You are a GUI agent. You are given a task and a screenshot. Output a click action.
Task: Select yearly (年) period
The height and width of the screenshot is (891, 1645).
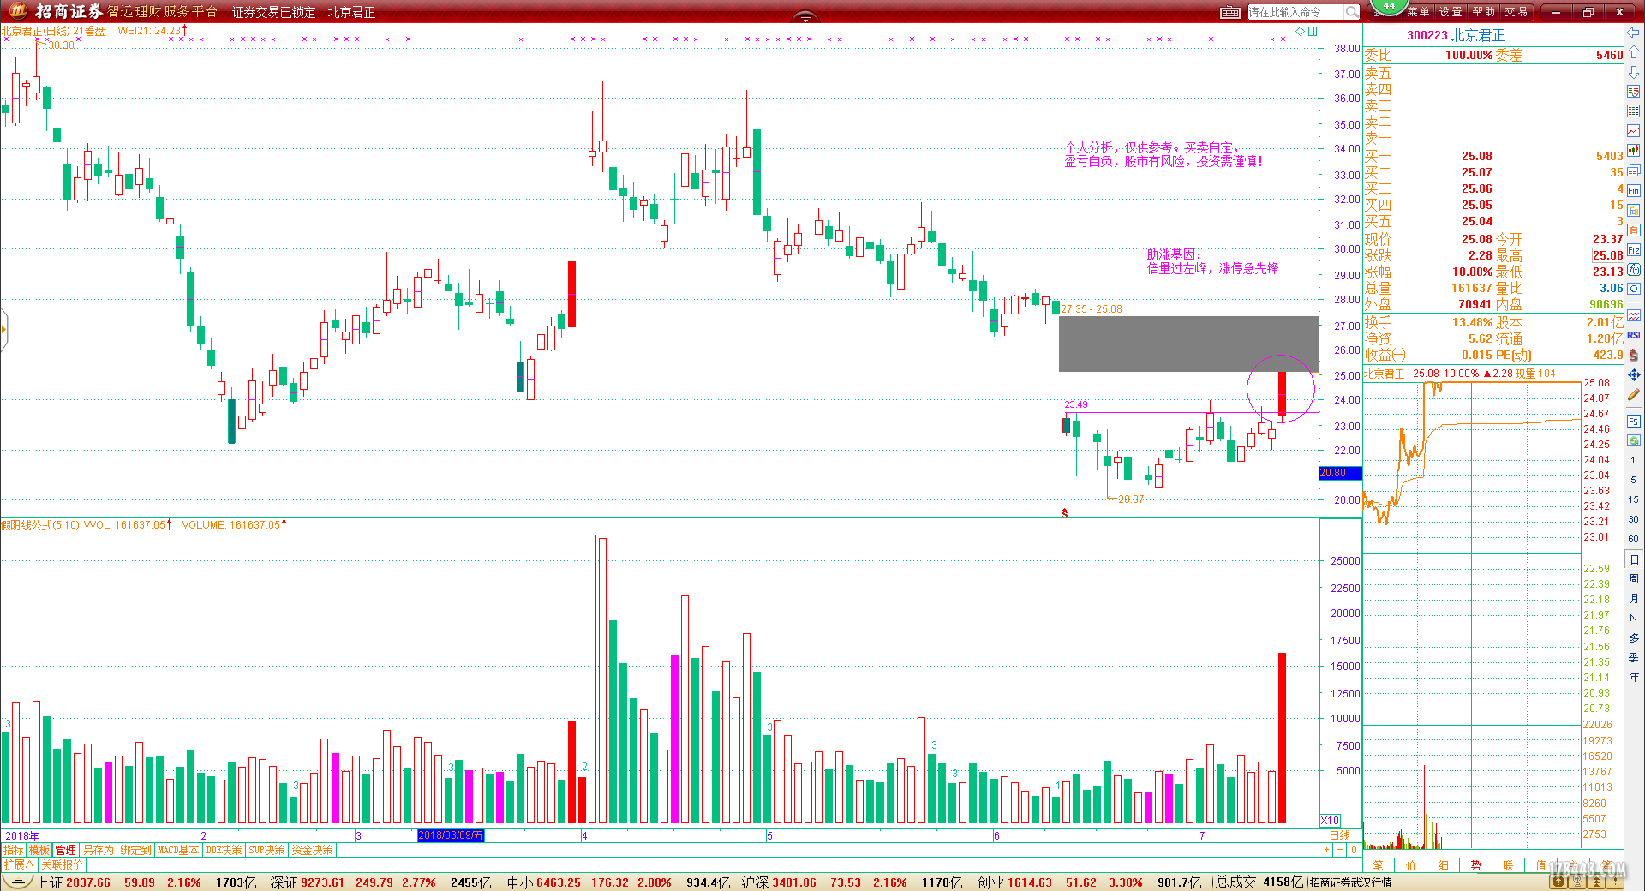[x=1634, y=678]
